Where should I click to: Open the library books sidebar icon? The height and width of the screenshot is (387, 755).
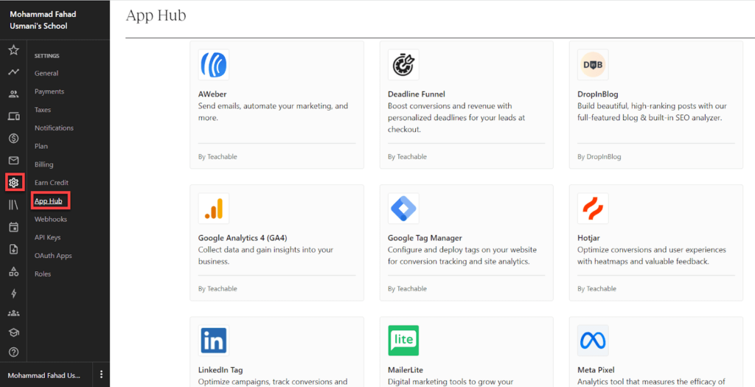pos(13,205)
